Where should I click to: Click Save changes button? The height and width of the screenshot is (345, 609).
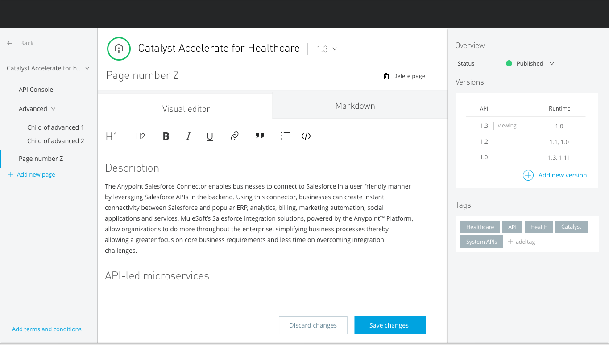pyautogui.click(x=390, y=325)
